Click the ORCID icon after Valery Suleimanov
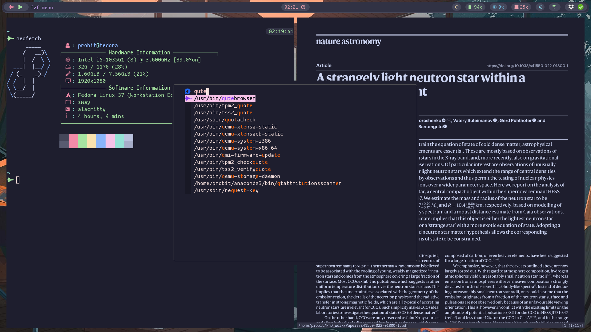Viewport: 591px width, 332px height. (495, 121)
